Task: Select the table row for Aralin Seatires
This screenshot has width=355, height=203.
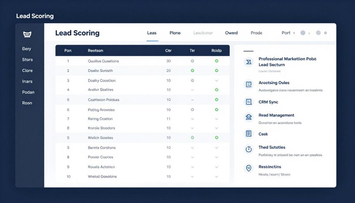Action: [139, 90]
